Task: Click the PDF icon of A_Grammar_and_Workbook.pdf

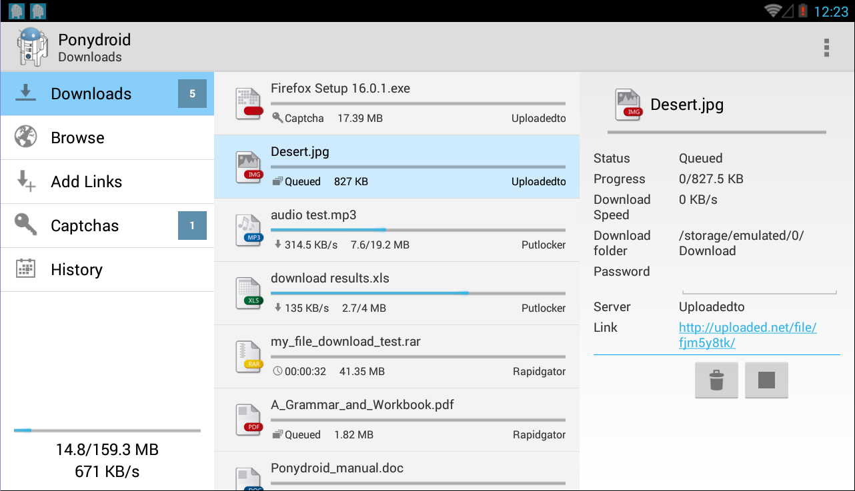Action: [250, 420]
